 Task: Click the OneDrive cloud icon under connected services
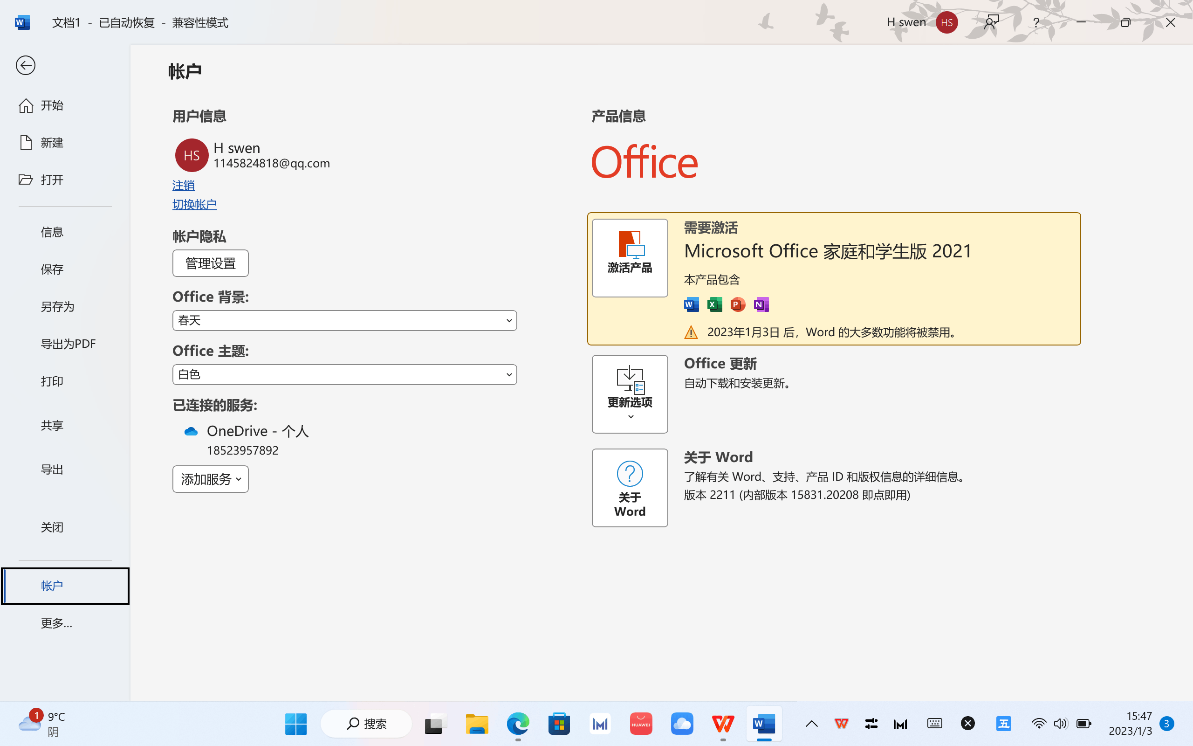pos(191,432)
